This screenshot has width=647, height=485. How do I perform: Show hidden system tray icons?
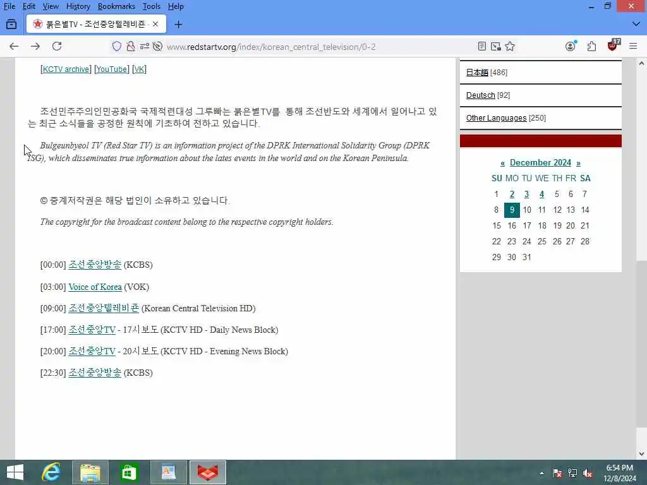coord(541,473)
